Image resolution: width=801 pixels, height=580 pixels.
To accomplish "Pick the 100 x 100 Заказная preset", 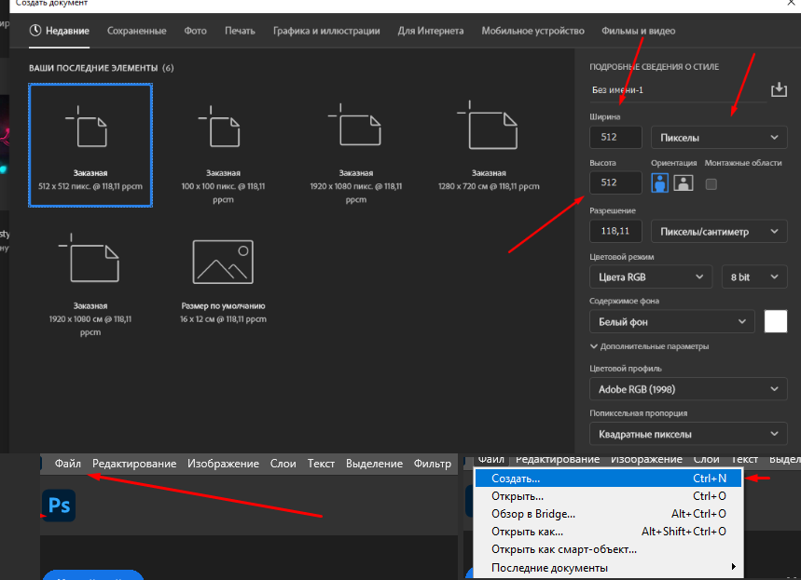I will click(223, 152).
